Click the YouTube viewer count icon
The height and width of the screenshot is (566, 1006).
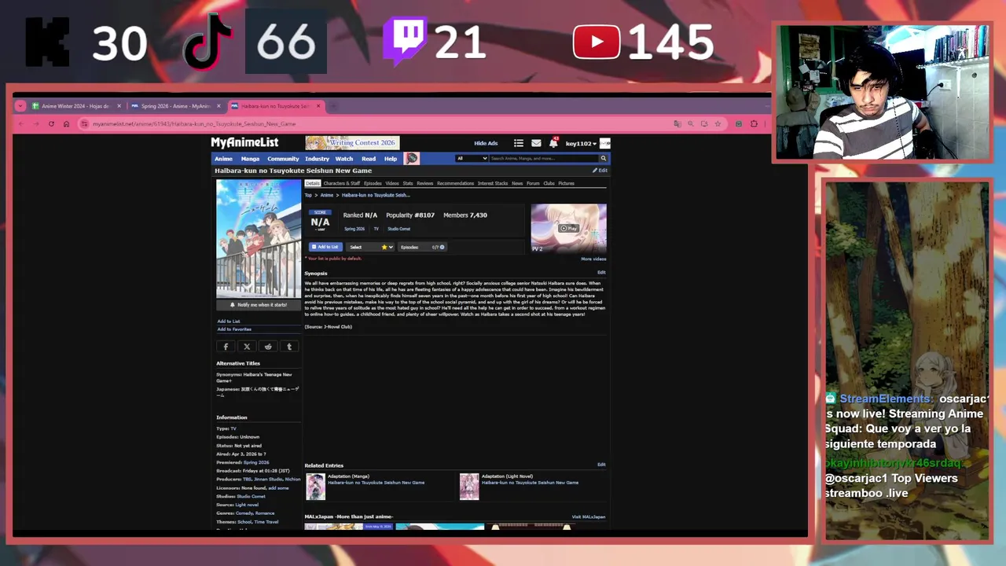597,42
